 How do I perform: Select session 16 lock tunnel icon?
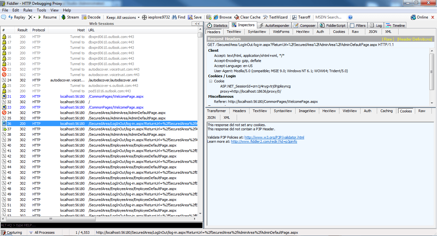4,37
